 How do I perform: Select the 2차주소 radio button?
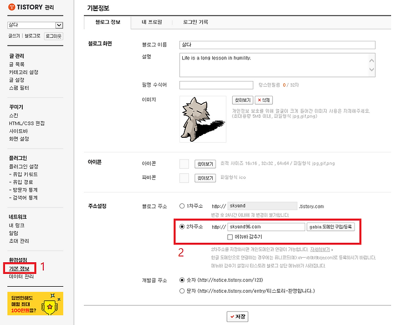pyautogui.click(x=182, y=227)
